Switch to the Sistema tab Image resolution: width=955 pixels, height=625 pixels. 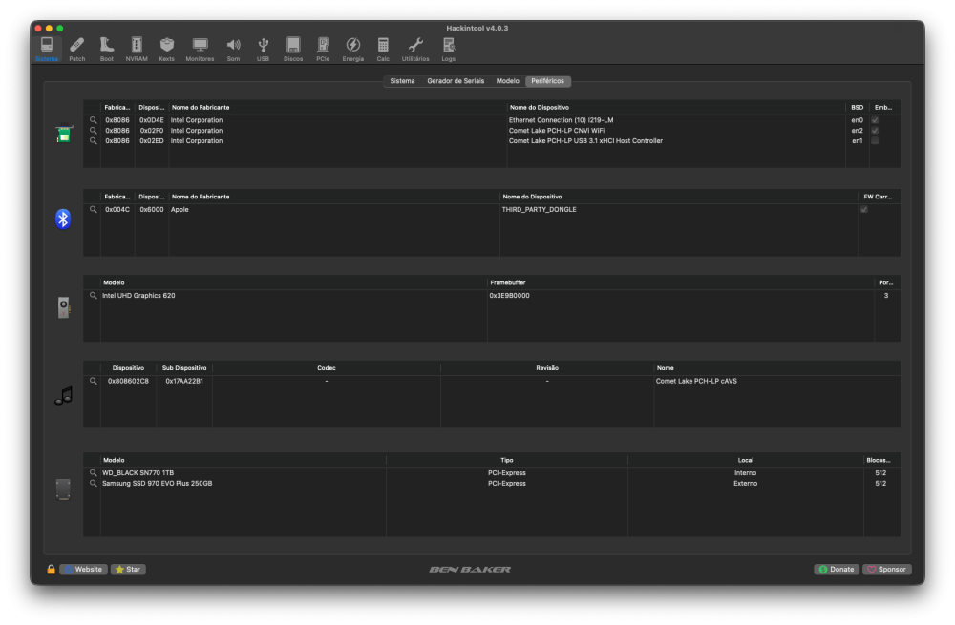click(x=402, y=81)
